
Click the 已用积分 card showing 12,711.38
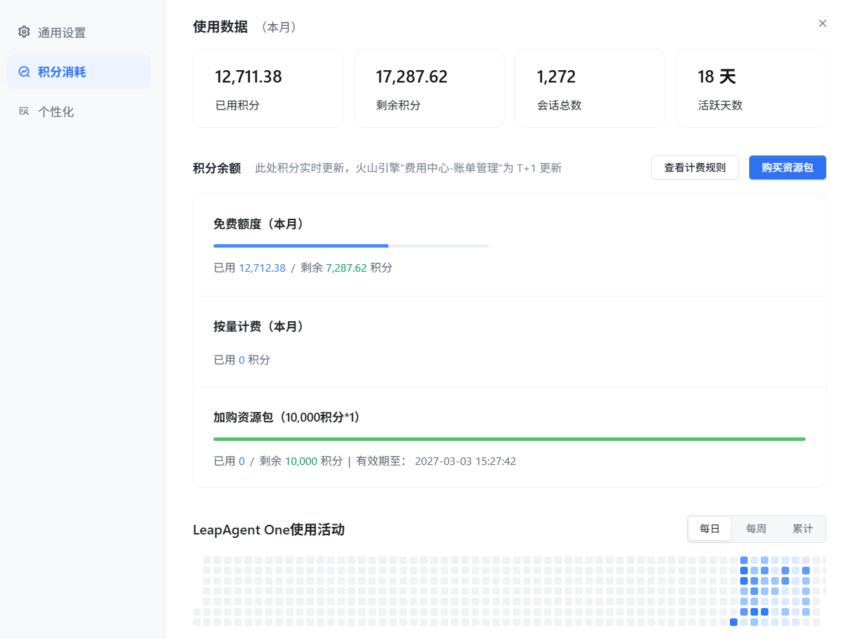coord(268,88)
